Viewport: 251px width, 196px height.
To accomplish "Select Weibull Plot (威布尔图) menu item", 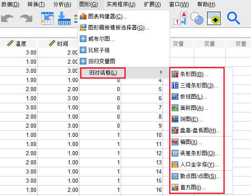I will pos(101,39).
